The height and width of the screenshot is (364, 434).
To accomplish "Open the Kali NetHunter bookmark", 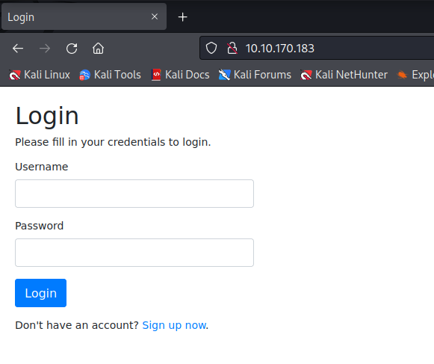I will 344,75.
